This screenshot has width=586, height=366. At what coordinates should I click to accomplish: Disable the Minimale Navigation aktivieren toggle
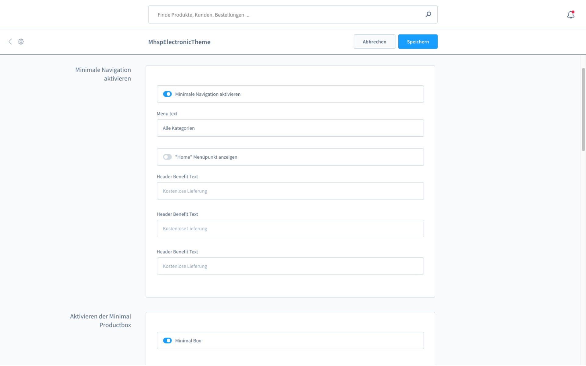coord(167,94)
